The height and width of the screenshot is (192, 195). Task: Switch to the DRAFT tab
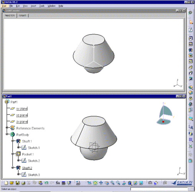[x=23, y=16]
